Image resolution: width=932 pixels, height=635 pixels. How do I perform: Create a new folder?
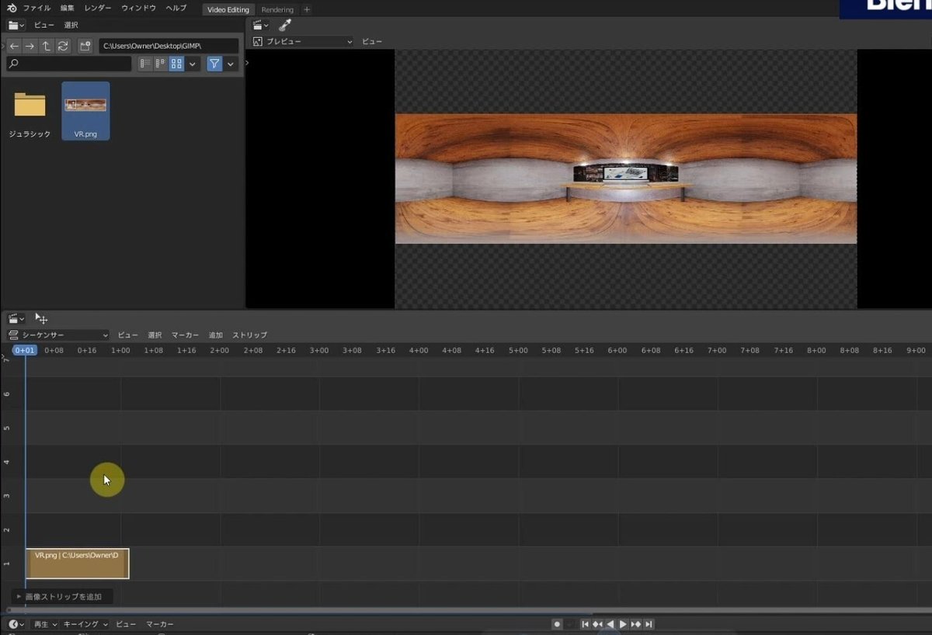(x=85, y=46)
